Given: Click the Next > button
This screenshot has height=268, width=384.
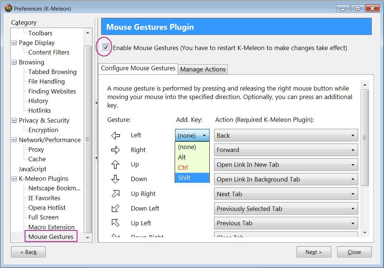Looking at the screenshot, I should 314,252.
